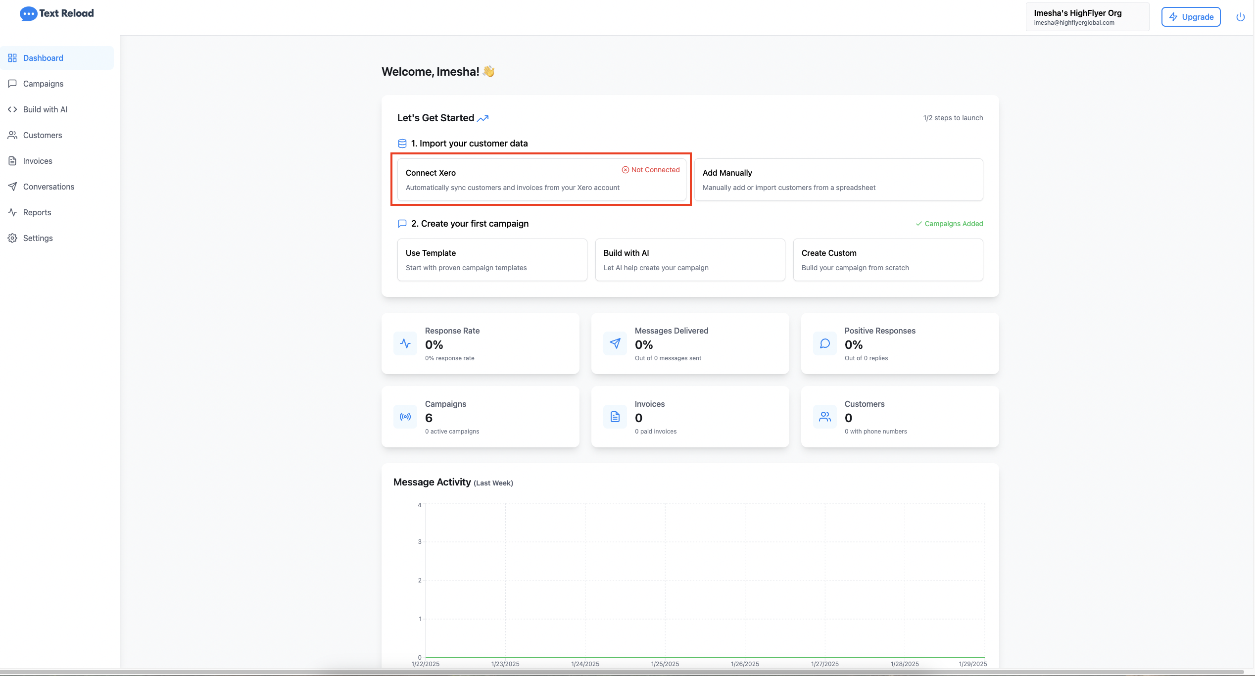Select the Invoices sidebar icon

point(12,160)
